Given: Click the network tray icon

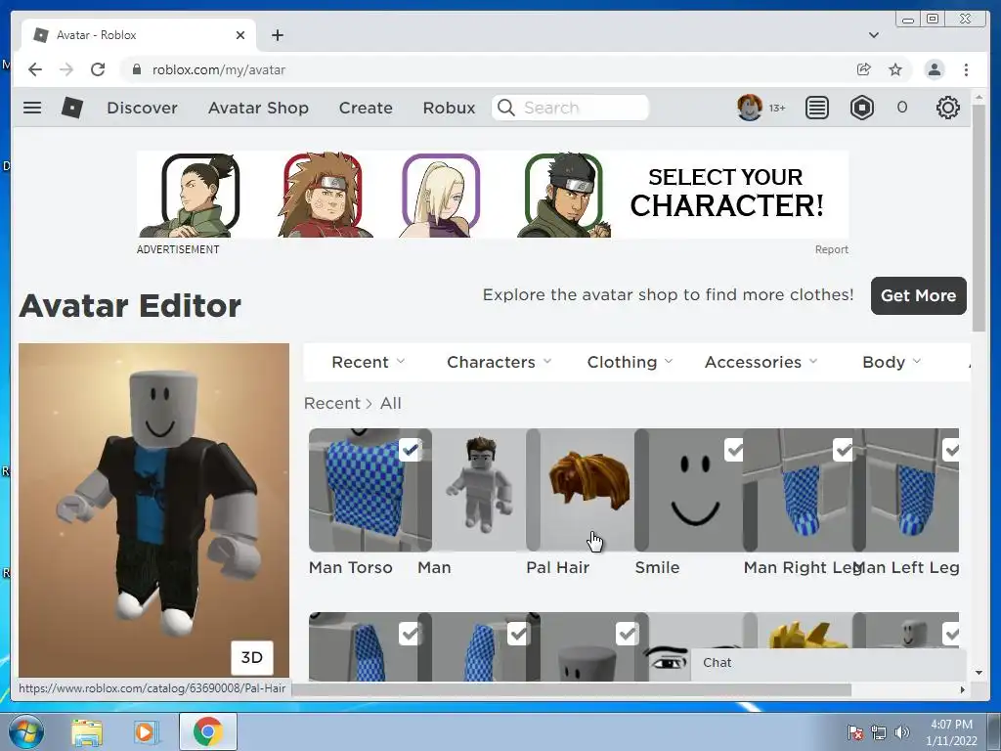Looking at the screenshot, I should pos(879,732).
